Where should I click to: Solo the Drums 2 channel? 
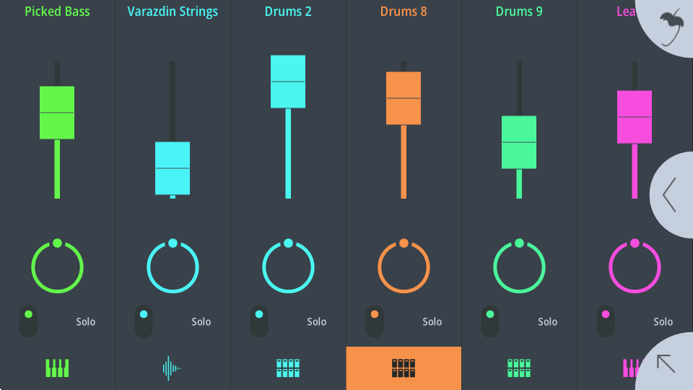click(317, 321)
